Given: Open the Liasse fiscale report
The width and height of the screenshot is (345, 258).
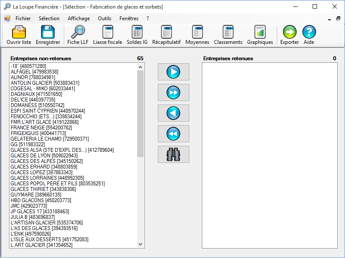Looking at the screenshot, I should pos(107,35).
